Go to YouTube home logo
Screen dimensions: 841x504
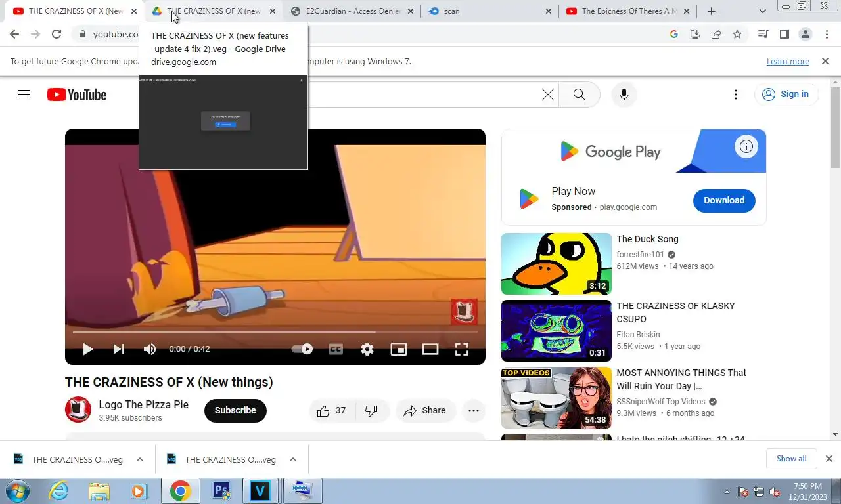pyautogui.click(x=77, y=94)
